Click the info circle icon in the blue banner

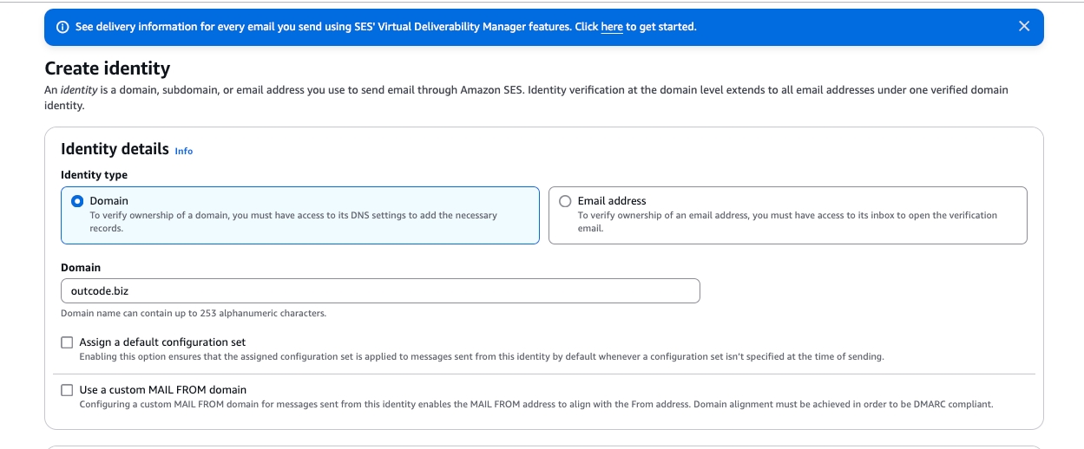pyautogui.click(x=62, y=27)
